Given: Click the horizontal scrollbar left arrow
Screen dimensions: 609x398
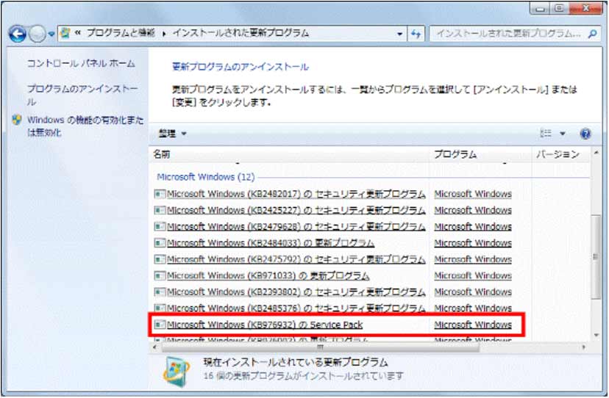Looking at the screenshot, I should [x=155, y=347].
